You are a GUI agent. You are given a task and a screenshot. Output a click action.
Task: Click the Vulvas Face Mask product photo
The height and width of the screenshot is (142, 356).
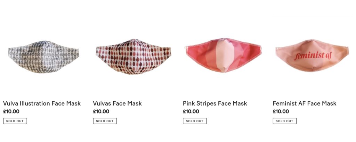pos(133,57)
